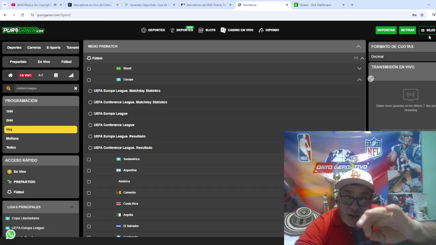The image size is (436, 245).
Task: Tick UEFA Conference League. Resultado checkbox
Action: [90, 148]
